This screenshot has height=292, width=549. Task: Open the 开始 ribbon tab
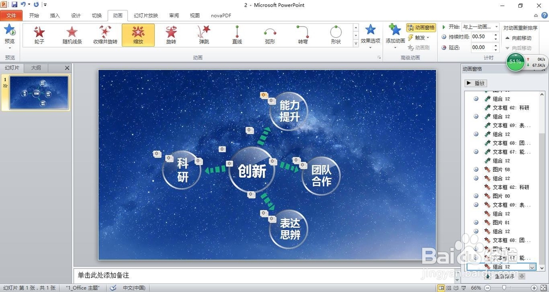tap(34, 15)
